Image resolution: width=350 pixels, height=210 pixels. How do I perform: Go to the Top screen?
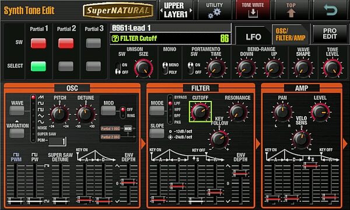tap(291, 10)
